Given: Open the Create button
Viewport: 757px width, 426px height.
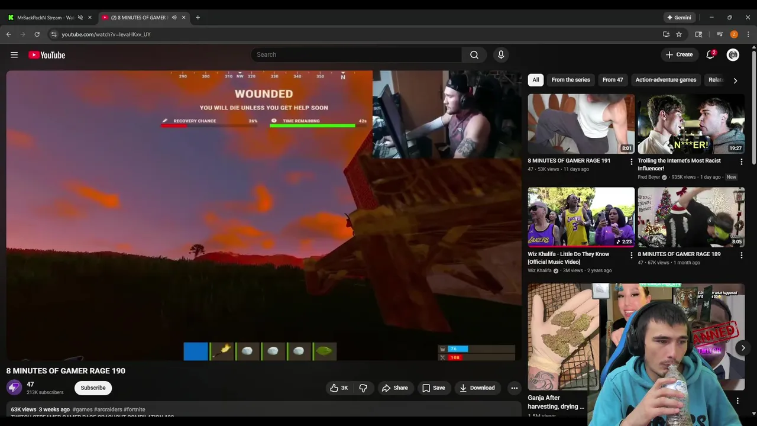Looking at the screenshot, I should point(679,54).
